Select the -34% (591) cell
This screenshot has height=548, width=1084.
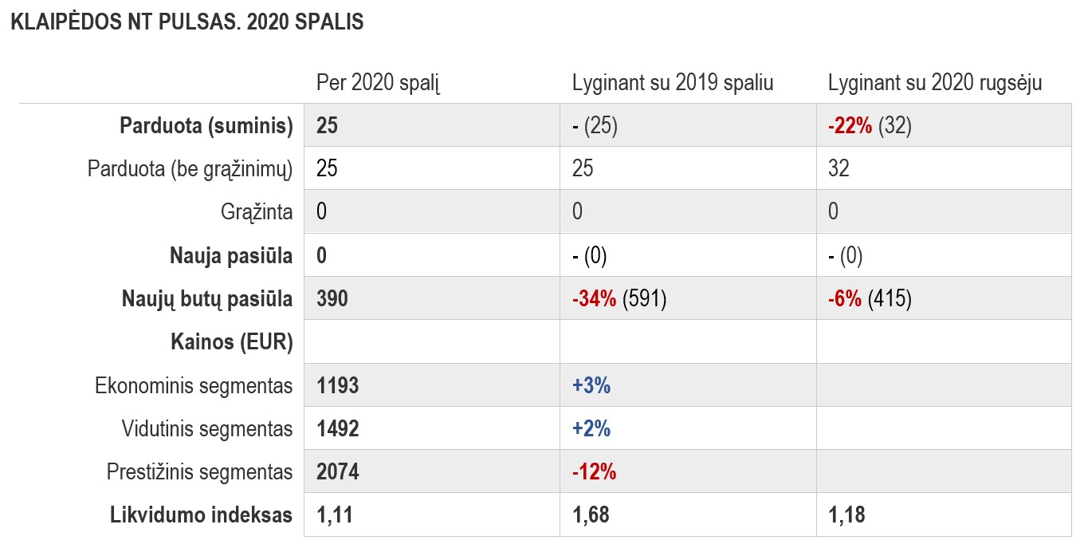coord(619,298)
